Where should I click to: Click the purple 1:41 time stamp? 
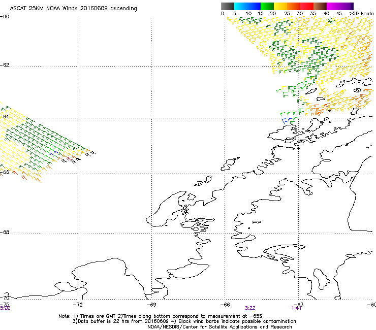[x=296, y=308]
